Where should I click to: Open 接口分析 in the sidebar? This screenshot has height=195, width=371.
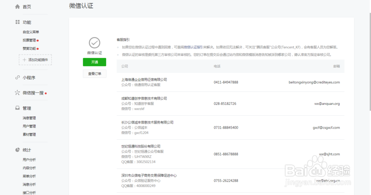(29, 193)
